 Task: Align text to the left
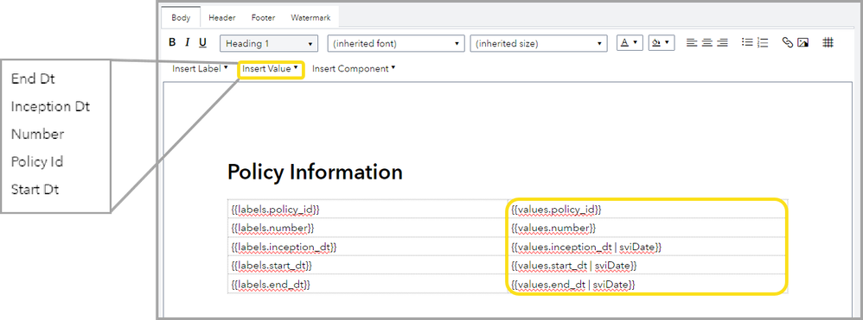(x=691, y=43)
